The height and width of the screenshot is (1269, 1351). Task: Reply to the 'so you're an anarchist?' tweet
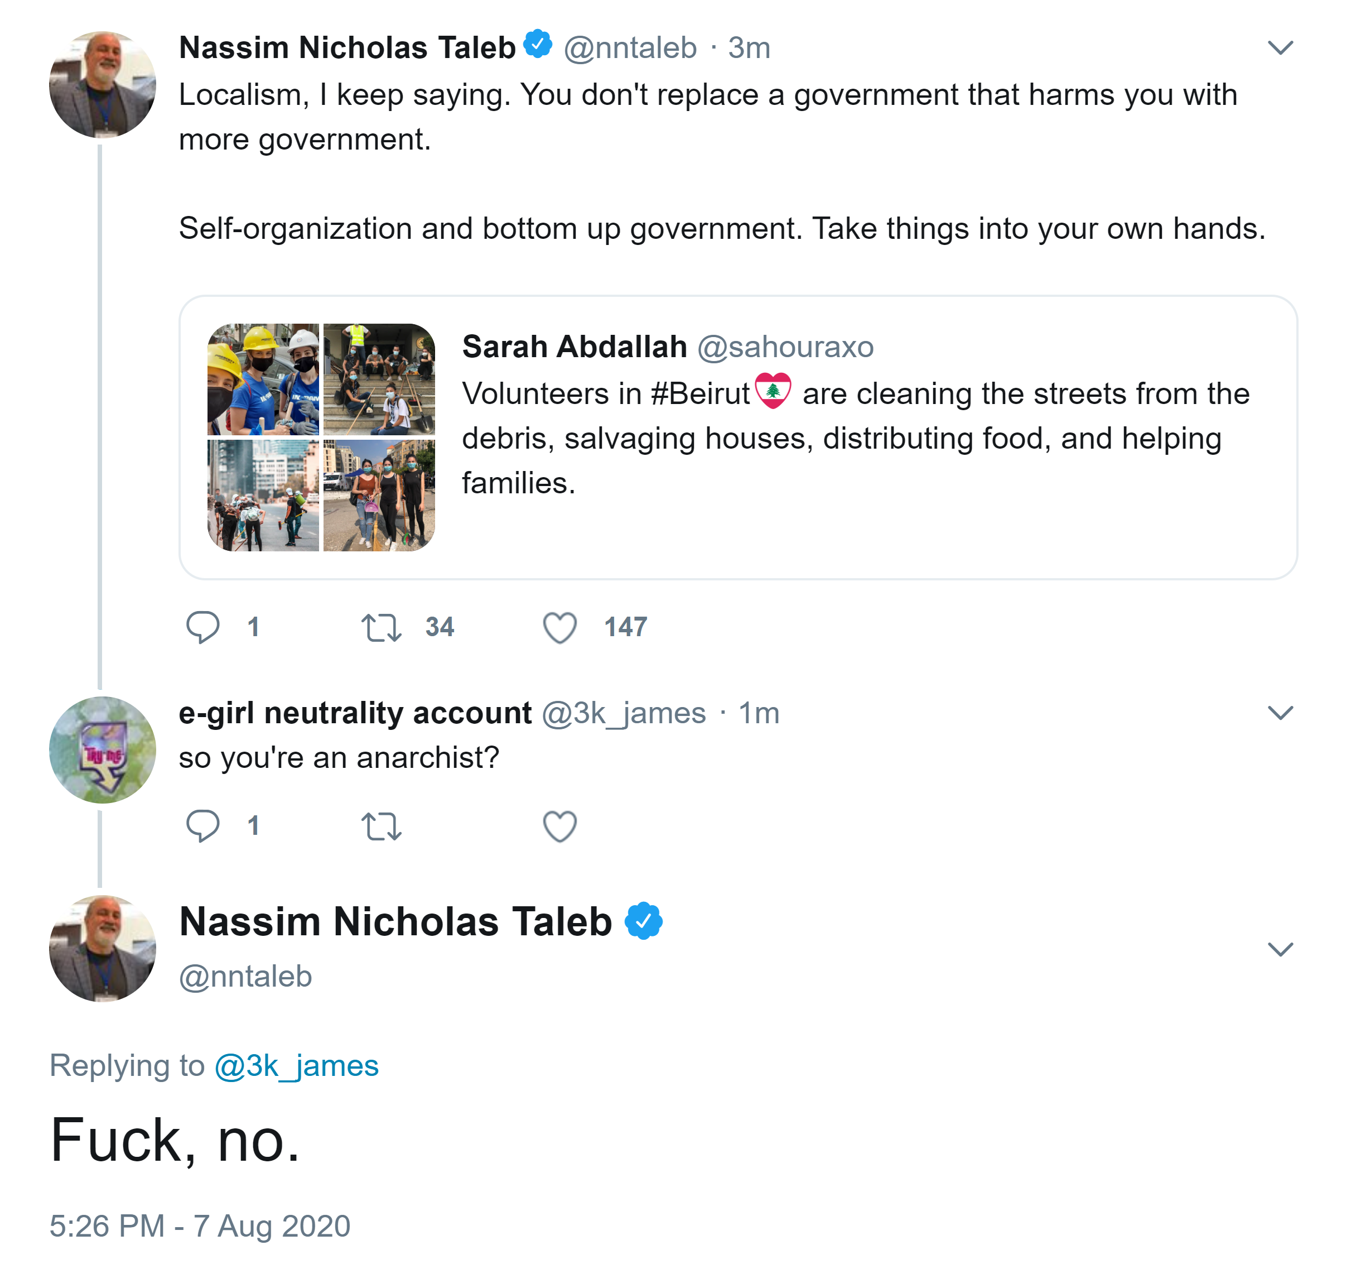pos(202,826)
